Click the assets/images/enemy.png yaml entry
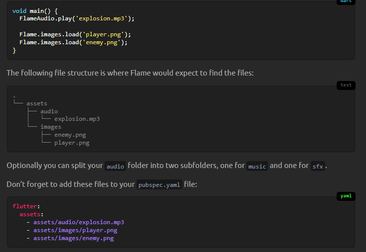Screen dimensions: 366x252 point(73,238)
